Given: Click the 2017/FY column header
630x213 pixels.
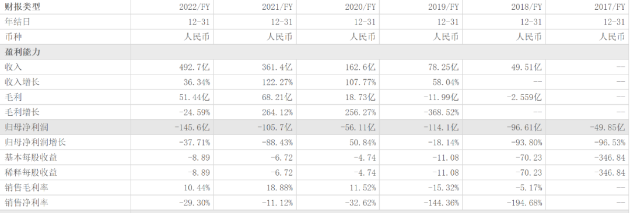Looking at the screenshot, I should 610,7.
